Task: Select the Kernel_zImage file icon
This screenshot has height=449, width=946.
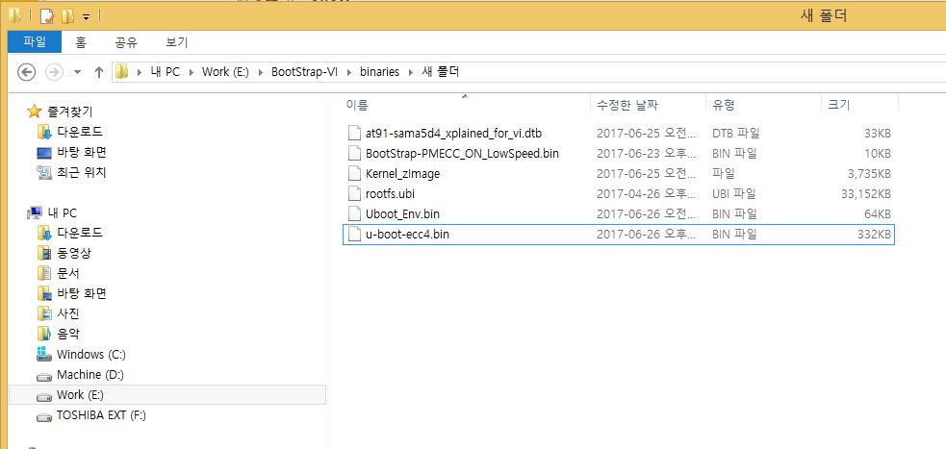Action: pos(354,173)
